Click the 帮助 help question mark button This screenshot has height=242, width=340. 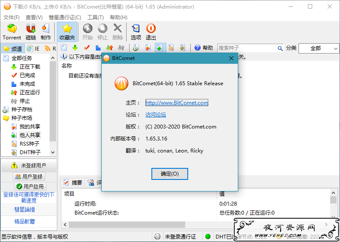tap(204, 48)
